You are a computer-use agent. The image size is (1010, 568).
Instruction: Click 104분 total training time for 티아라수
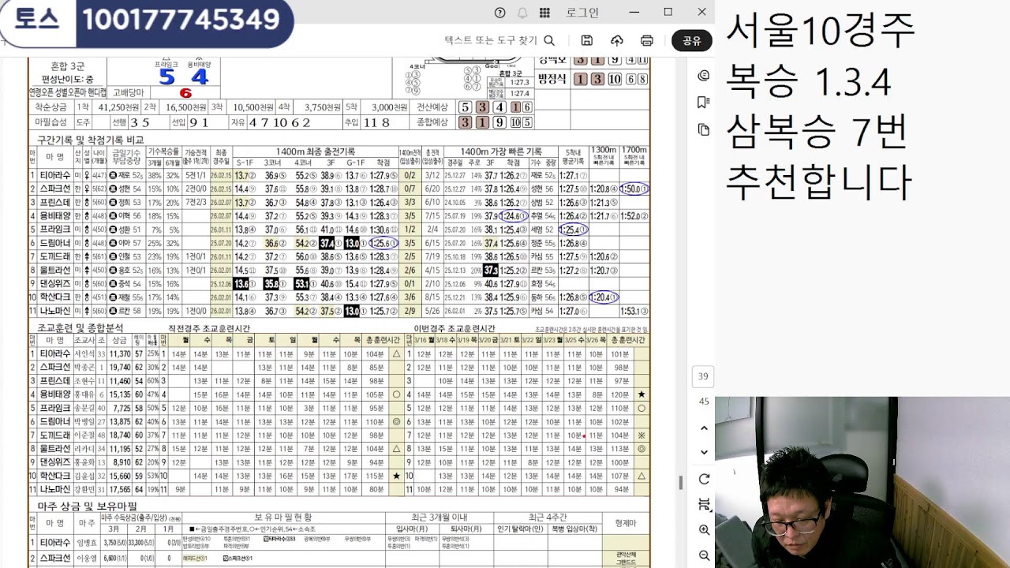tap(375, 354)
